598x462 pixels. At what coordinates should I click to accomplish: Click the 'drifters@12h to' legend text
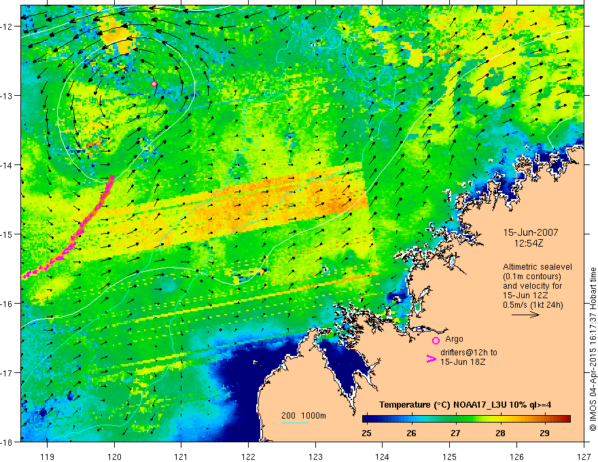tap(469, 353)
